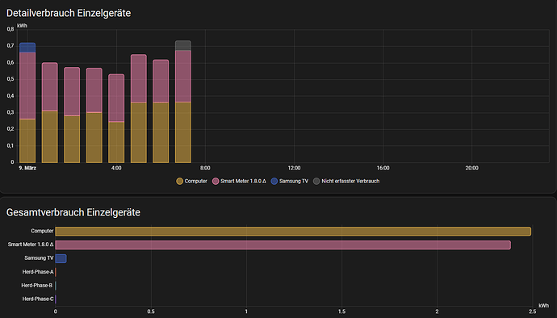Click the Herd-Phase-C row label

38,299
